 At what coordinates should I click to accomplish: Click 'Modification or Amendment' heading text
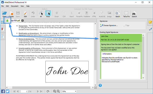pyautogui.click(x=29, y=33)
